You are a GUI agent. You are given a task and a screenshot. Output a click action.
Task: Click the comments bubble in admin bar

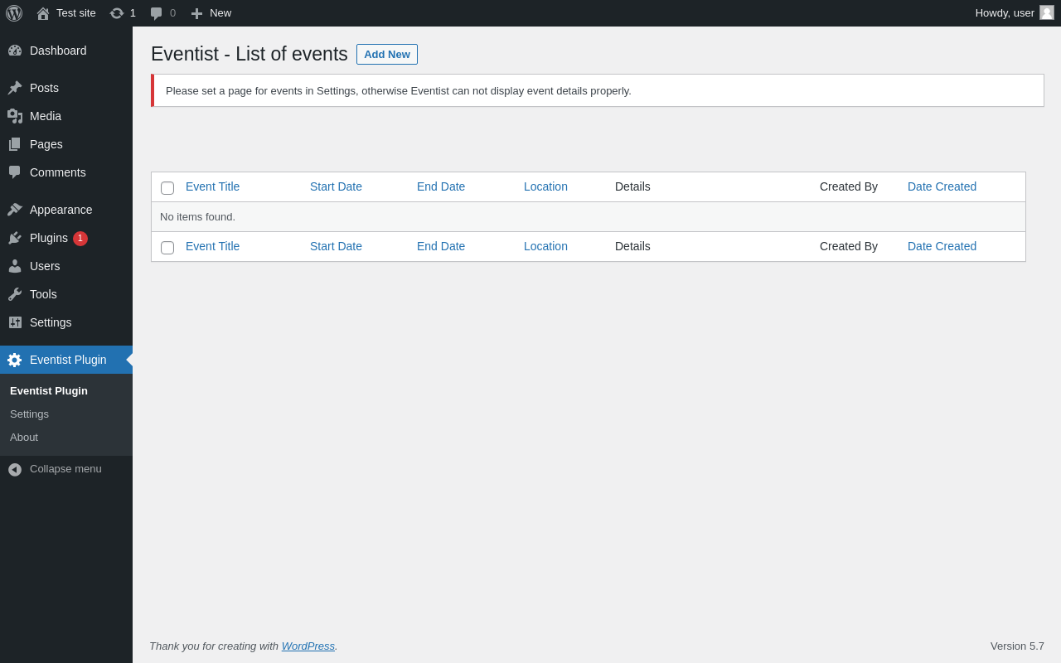157,13
